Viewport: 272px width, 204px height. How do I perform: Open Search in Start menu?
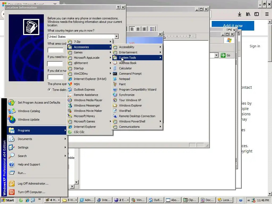37,156
